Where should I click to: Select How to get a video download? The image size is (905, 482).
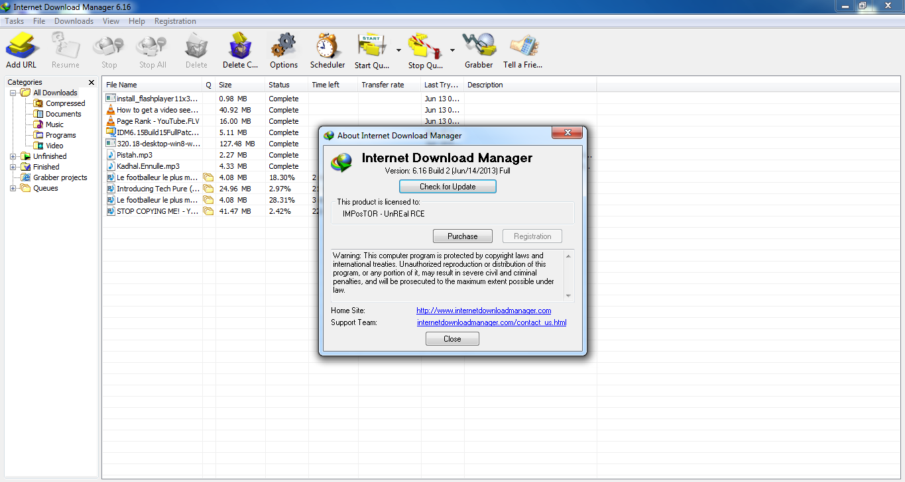coord(349,110)
